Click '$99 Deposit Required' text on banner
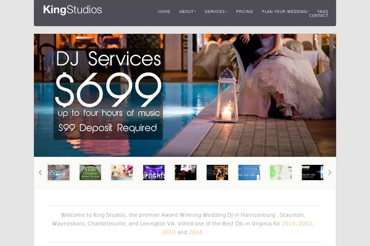The height and width of the screenshot is (246, 370). [107, 128]
